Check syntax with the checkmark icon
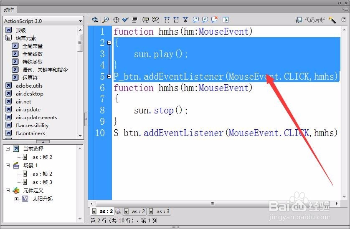Viewport: 350px width, 229px height. click(x=125, y=20)
